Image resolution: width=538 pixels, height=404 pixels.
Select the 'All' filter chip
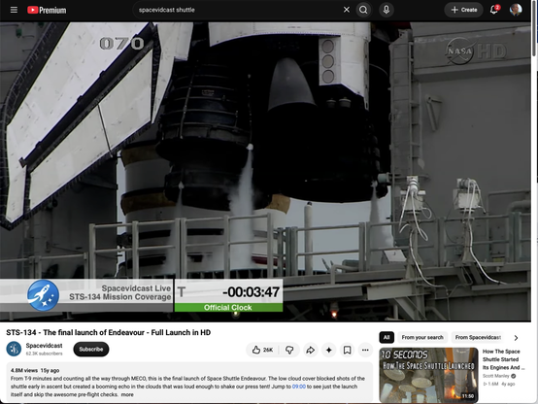[387, 337]
